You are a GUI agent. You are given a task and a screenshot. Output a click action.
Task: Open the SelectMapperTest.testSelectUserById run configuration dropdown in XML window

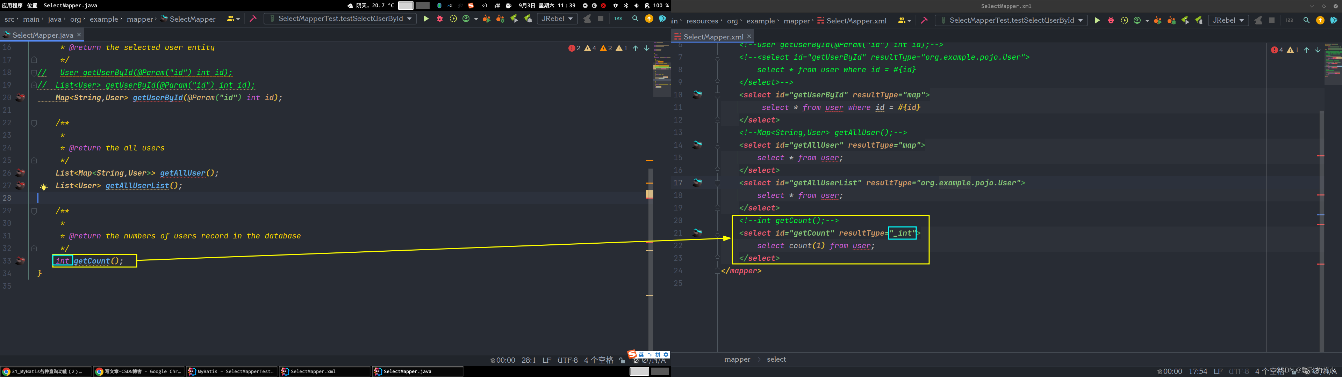click(x=1011, y=20)
